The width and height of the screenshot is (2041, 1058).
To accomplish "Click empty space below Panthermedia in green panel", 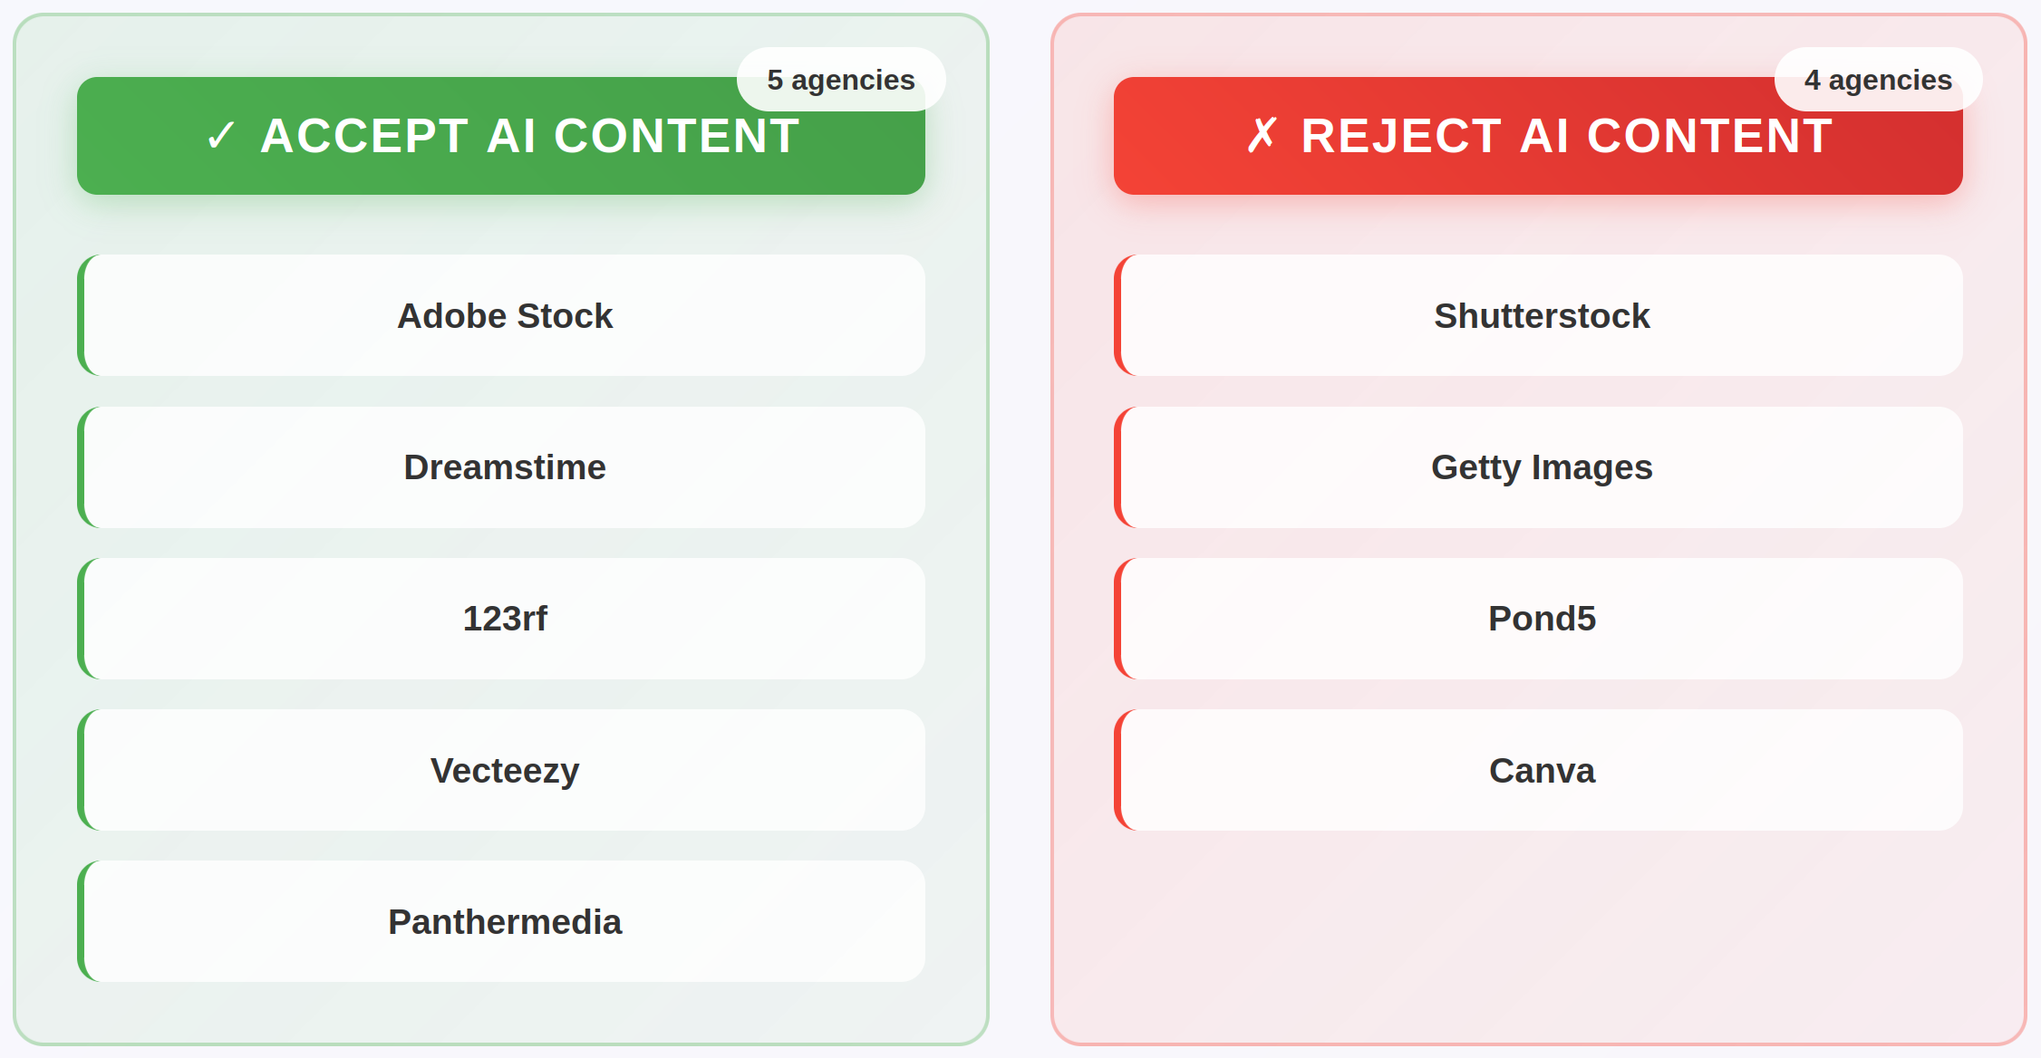I will point(500,1013).
